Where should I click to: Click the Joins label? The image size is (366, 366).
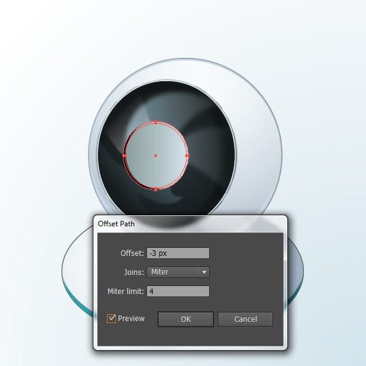133,273
